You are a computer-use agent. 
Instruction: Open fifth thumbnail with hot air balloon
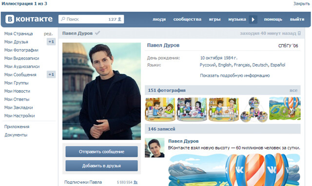(285, 108)
